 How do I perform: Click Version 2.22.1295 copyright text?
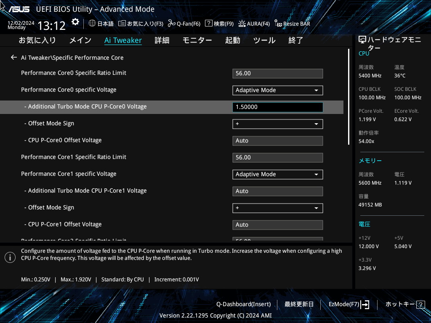click(215, 315)
